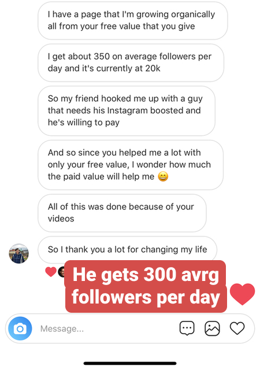
Task: Tap the small reaction avatar beside heart
Action: pos(61,272)
